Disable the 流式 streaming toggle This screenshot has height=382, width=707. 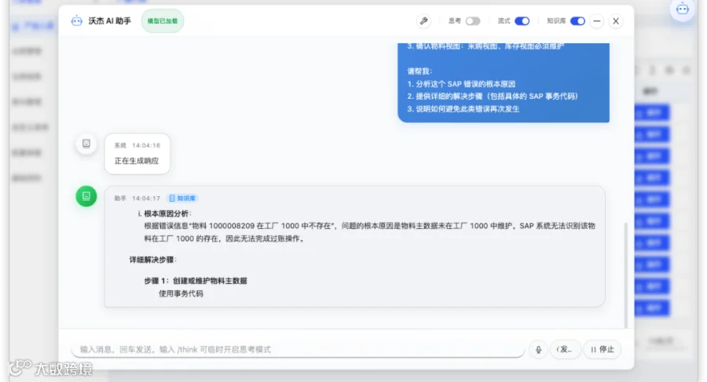pyautogui.click(x=522, y=21)
